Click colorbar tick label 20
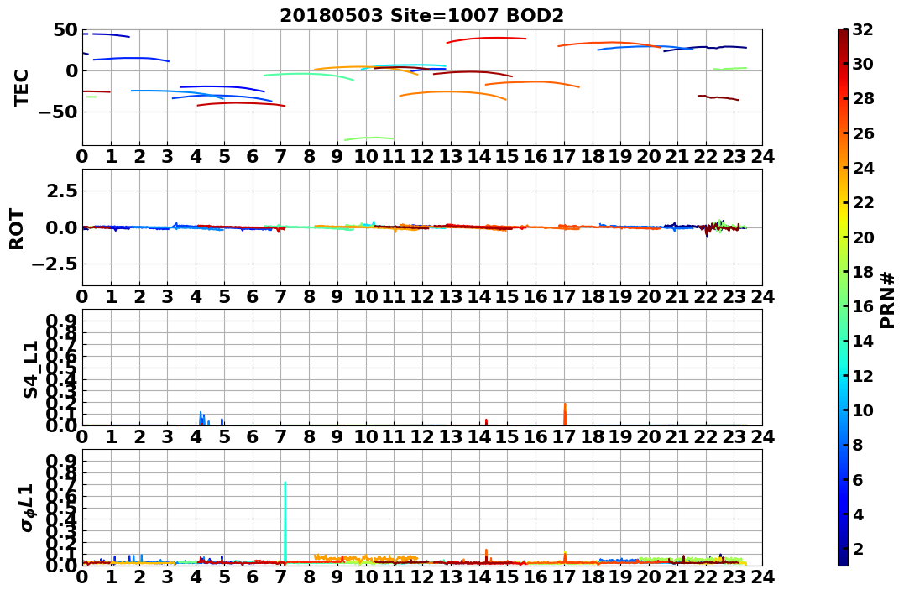This screenshot has height=595, width=904. tap(863, 237)
